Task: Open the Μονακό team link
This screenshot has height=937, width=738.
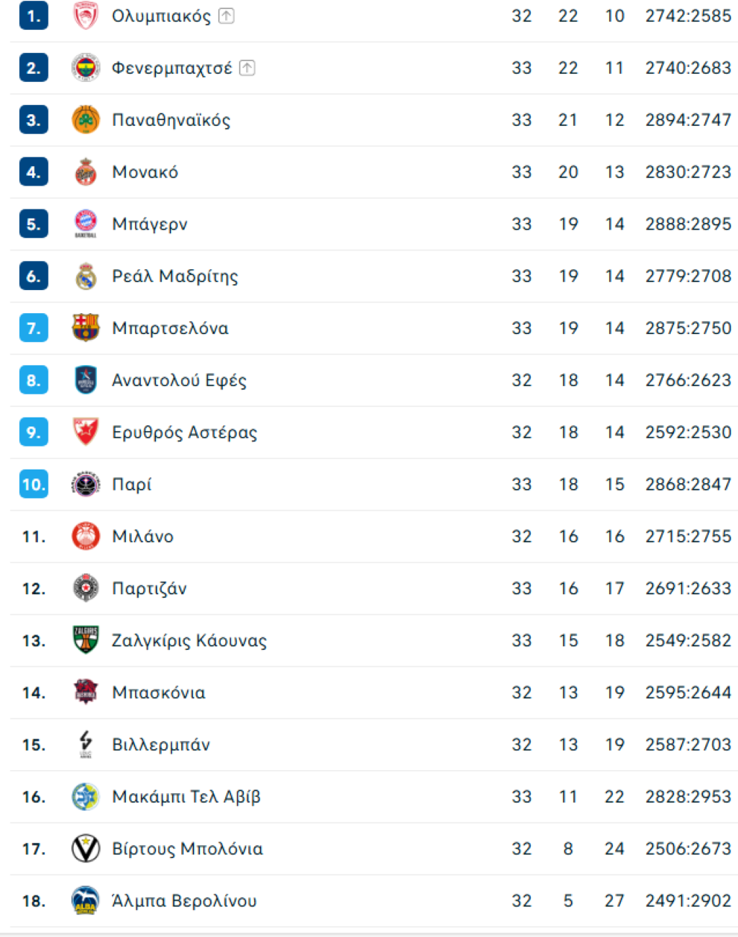Action: click(145, 172)
